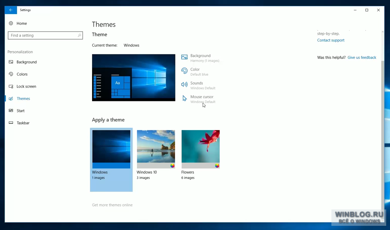Click the Taskbar icon in sidebar
The image size is (390, 230).
pyautogui.click(x=11, y=123)
